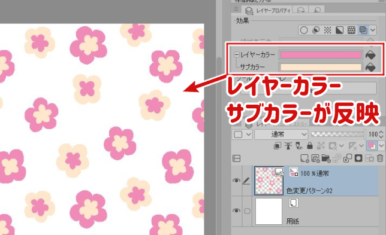Click the 100 %通常 text on layer
The image size is (386, 235).
click(x=315, y=173)
